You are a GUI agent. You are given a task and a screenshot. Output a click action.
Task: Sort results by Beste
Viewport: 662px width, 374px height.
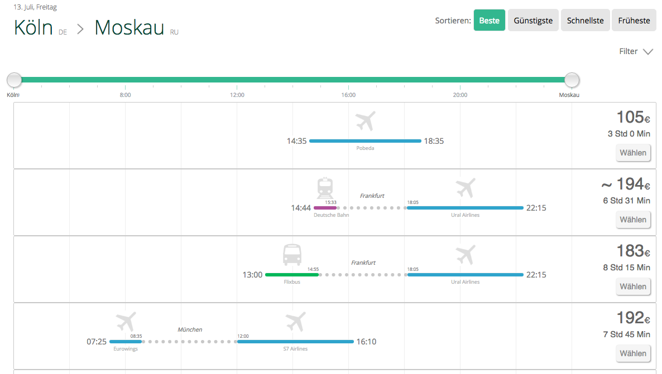(x=490, y=20)
